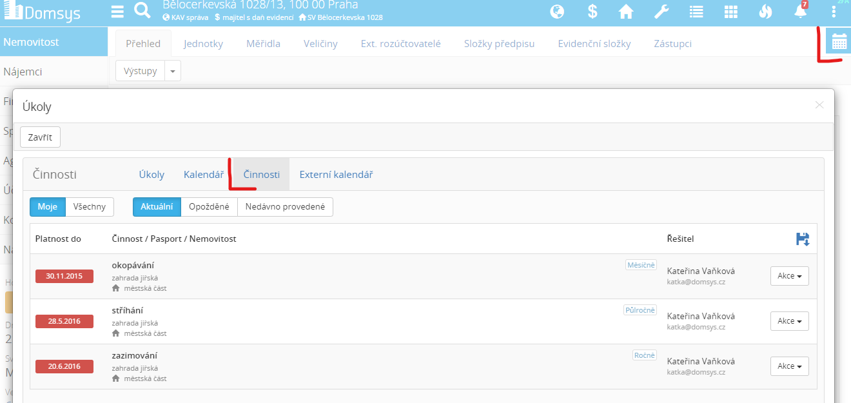851x403 pixels.
Task: Open the wrench maintenance icon
Action: click(661, 11)
